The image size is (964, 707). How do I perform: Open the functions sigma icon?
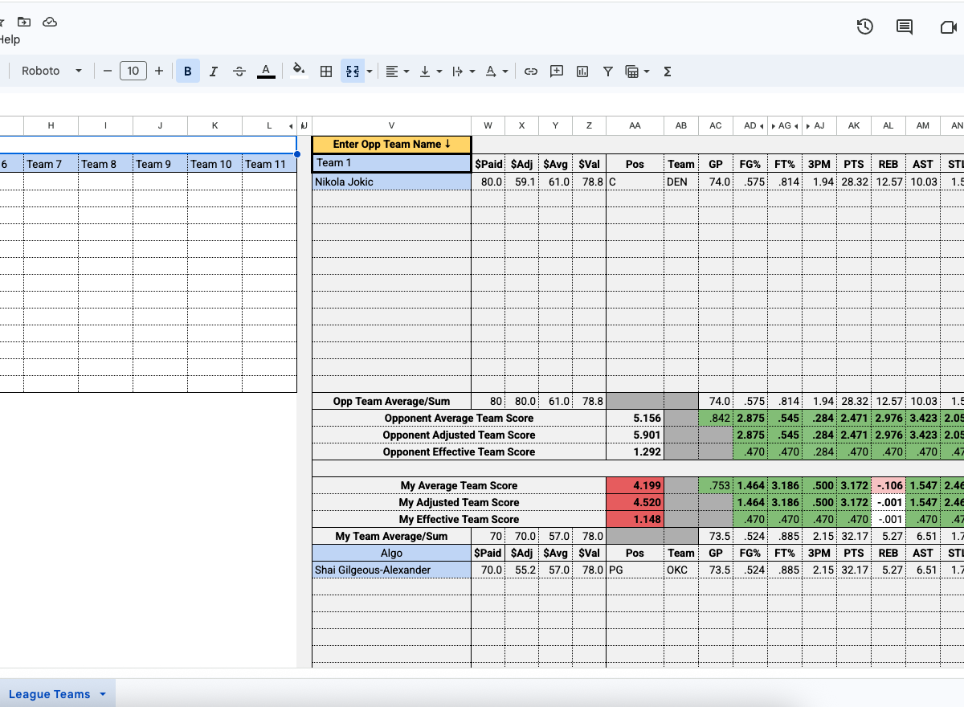pos(667,72)
